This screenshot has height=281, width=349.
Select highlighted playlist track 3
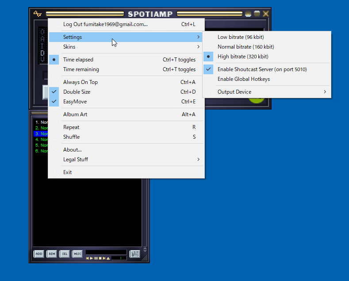click(41, 133)
